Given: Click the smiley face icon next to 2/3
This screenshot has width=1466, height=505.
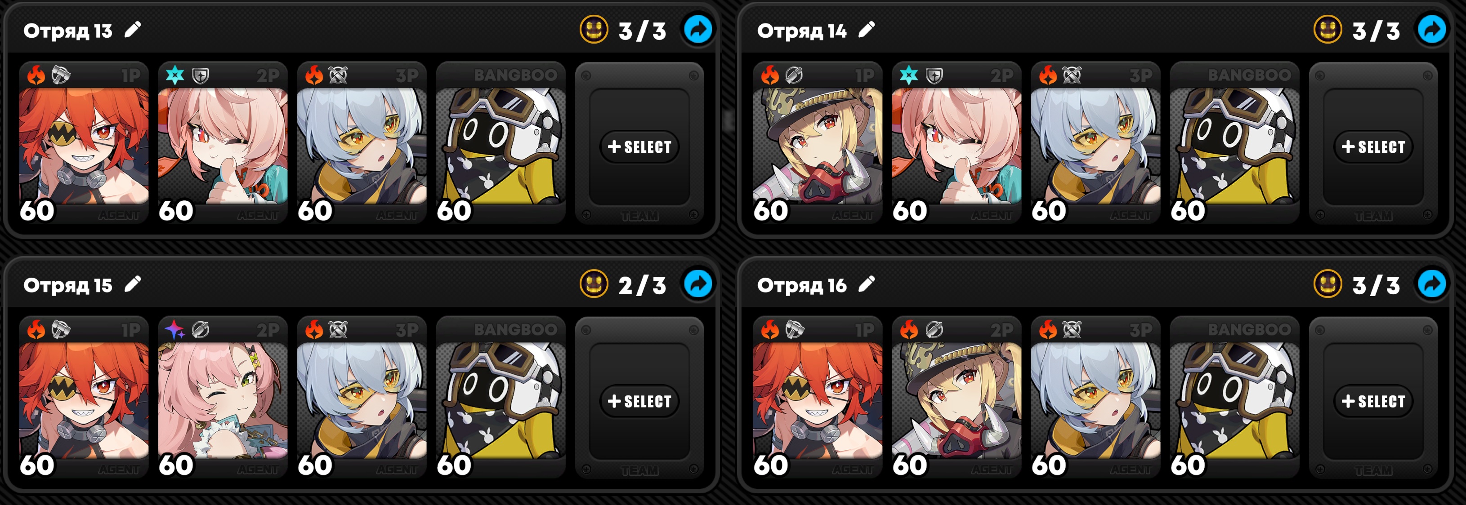Looking at the screenshot, I should 594,284.
